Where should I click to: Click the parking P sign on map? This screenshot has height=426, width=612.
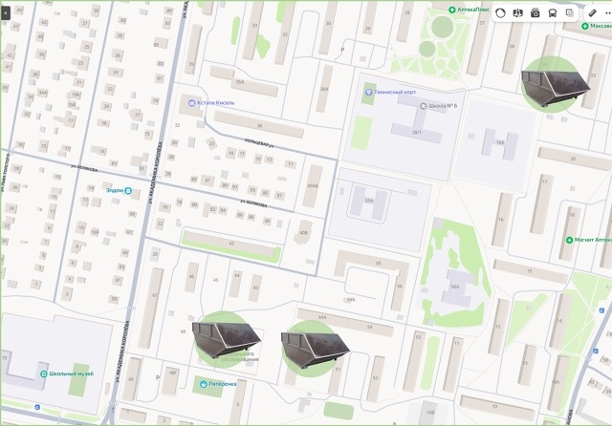click(x=342, y=47)
